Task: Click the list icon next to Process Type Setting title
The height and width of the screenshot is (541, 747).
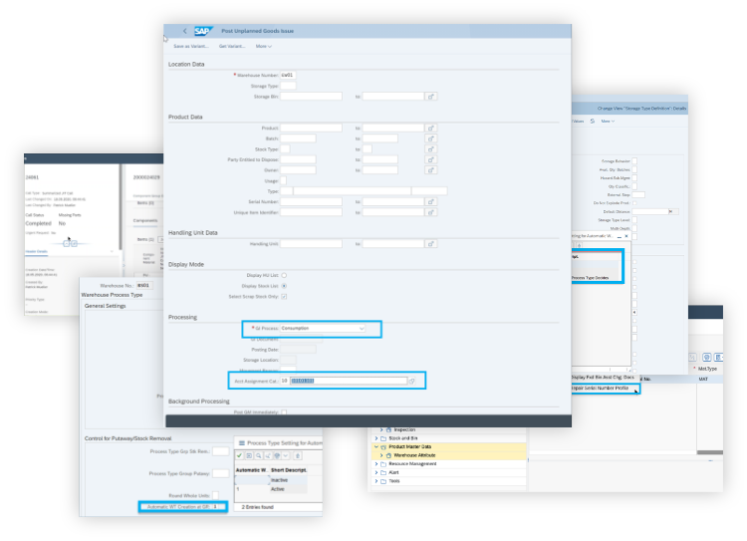Action: tap(242, 443)
